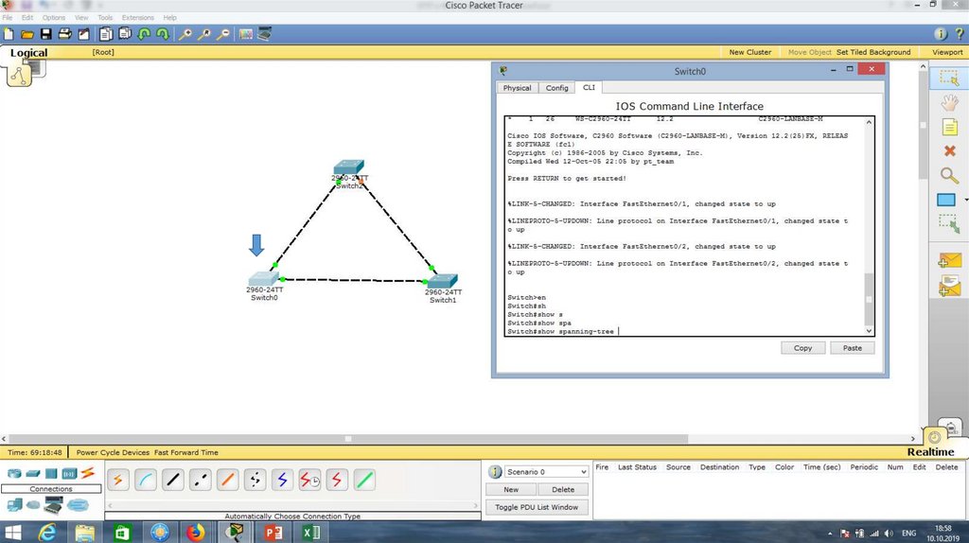Choose the Place Note tool
Screen dimensions: 969x543
click(x=949, y=128)
